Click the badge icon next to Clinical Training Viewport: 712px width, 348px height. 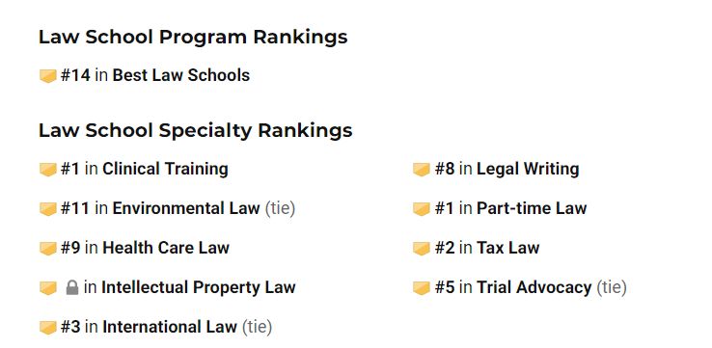tap(47, 170)
